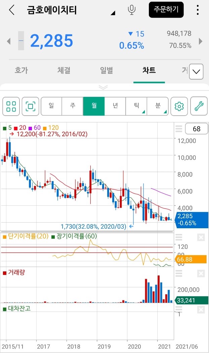Tap the 70.55% figure in the header
This screenshot has width=209, height=353.
point(180,46)
